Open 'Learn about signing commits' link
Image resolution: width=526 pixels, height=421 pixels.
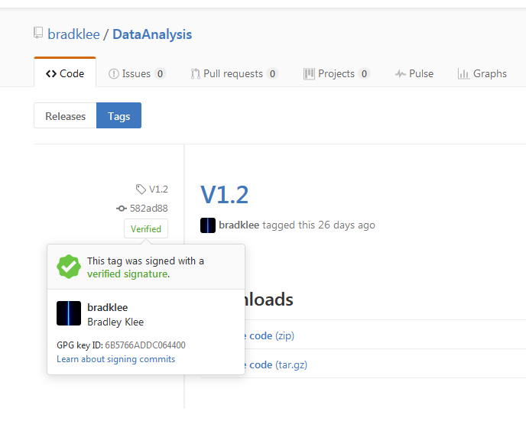coord(115,359)
